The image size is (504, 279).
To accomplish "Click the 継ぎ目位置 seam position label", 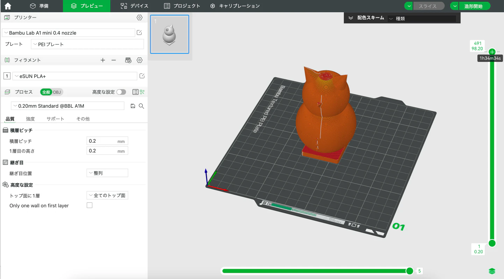I will (x=21, y=173).
